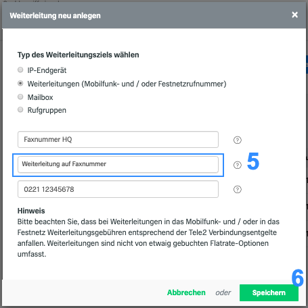The width and height of the screenshot is (308, 308).
Task: Click the Typ des Weiterleitungsziels wählen heading
Action: coord(79,55)
